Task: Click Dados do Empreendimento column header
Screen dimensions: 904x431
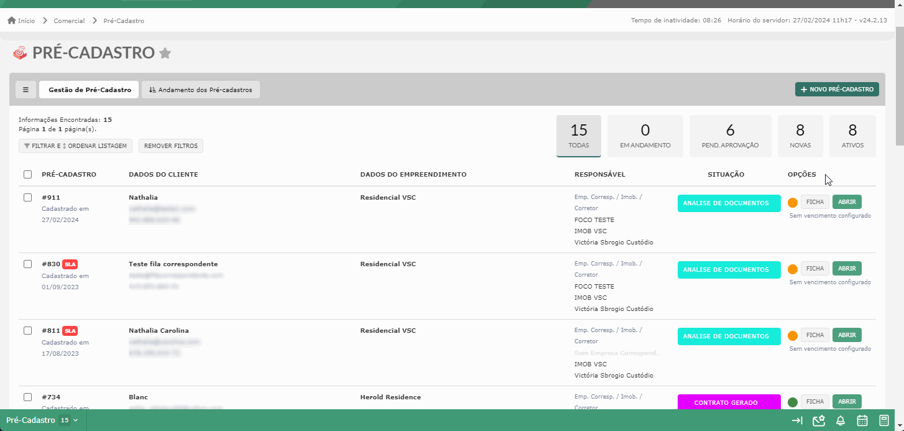Action: (413, 174)
